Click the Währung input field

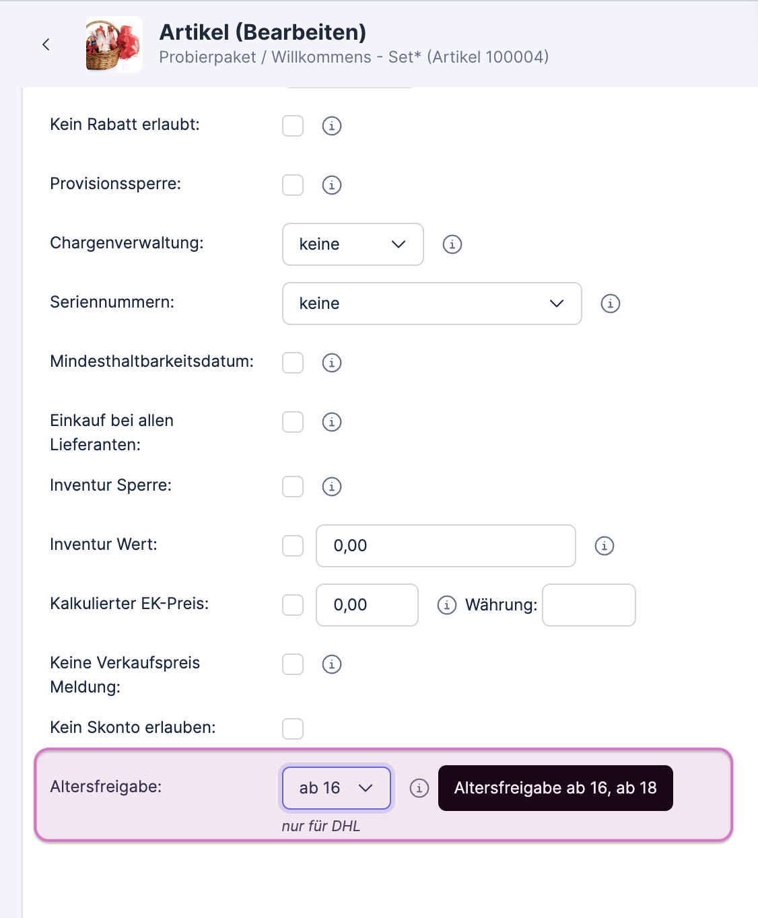pos(589,605)
